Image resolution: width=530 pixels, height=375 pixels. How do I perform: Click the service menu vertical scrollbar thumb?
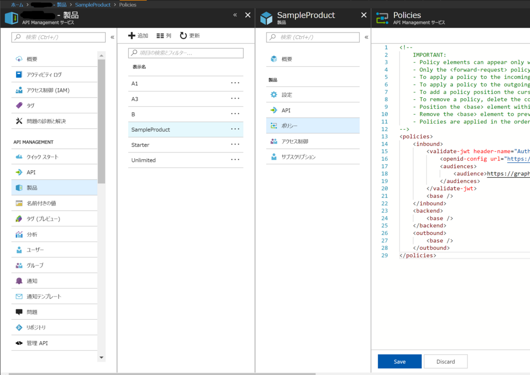[101, 121]
